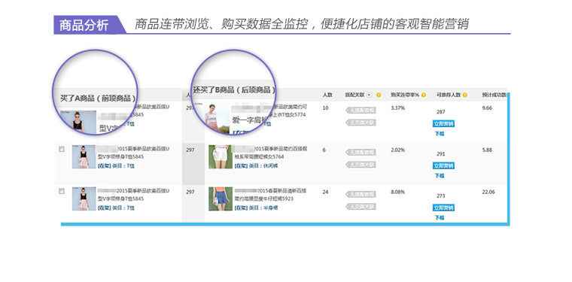
Task: Tick the checkbox in the 半身裙 product row
Action: [x=62, y=191]
